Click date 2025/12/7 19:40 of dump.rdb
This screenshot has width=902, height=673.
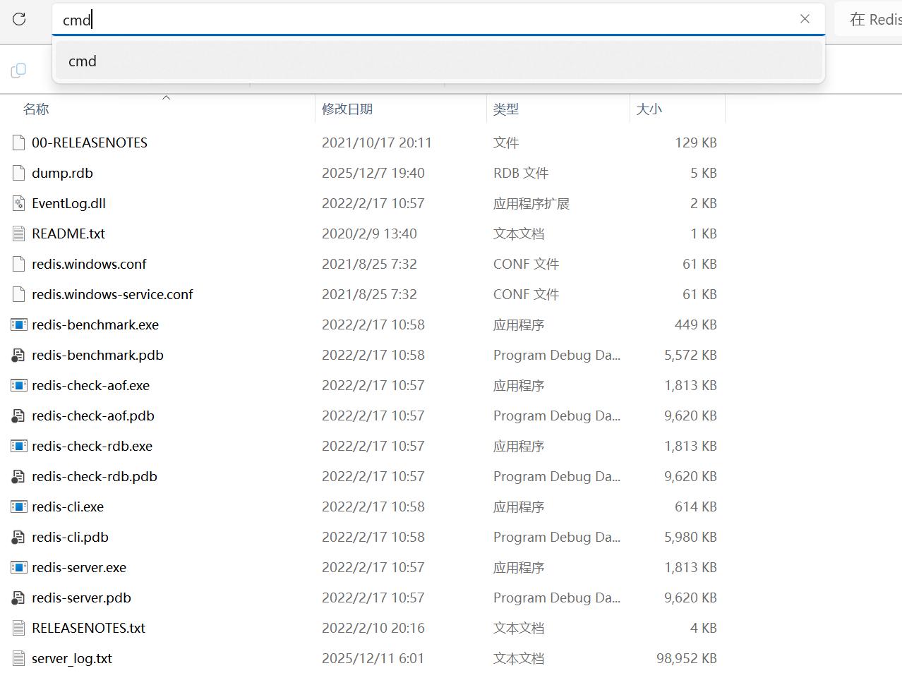(373, 173)
